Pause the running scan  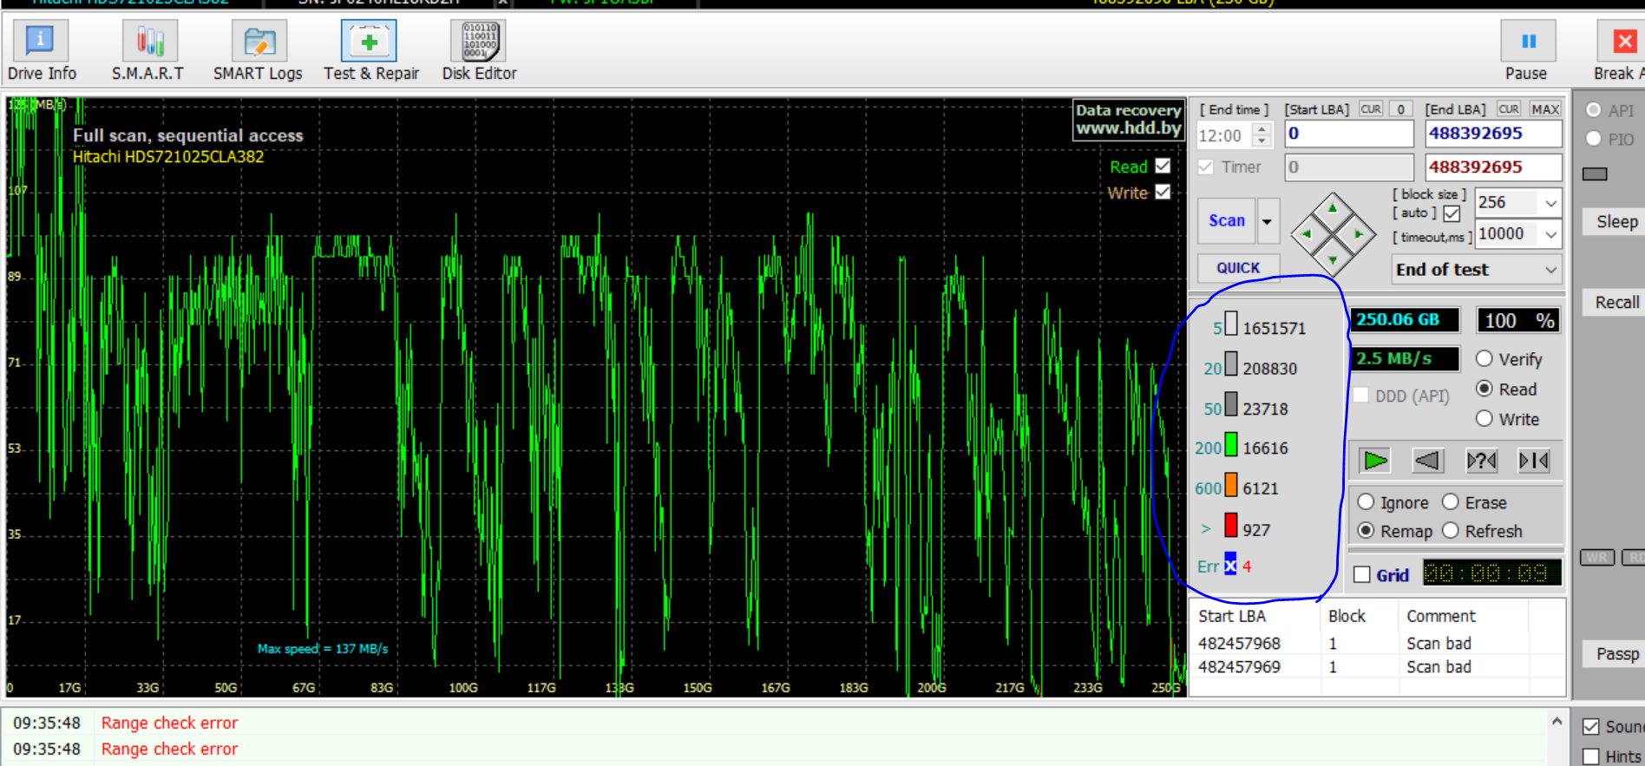(1527, 52)
